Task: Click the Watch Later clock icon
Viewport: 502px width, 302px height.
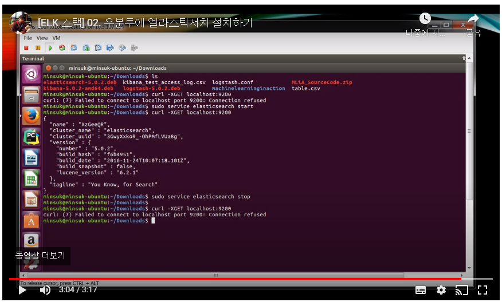Action: [425, 18]
